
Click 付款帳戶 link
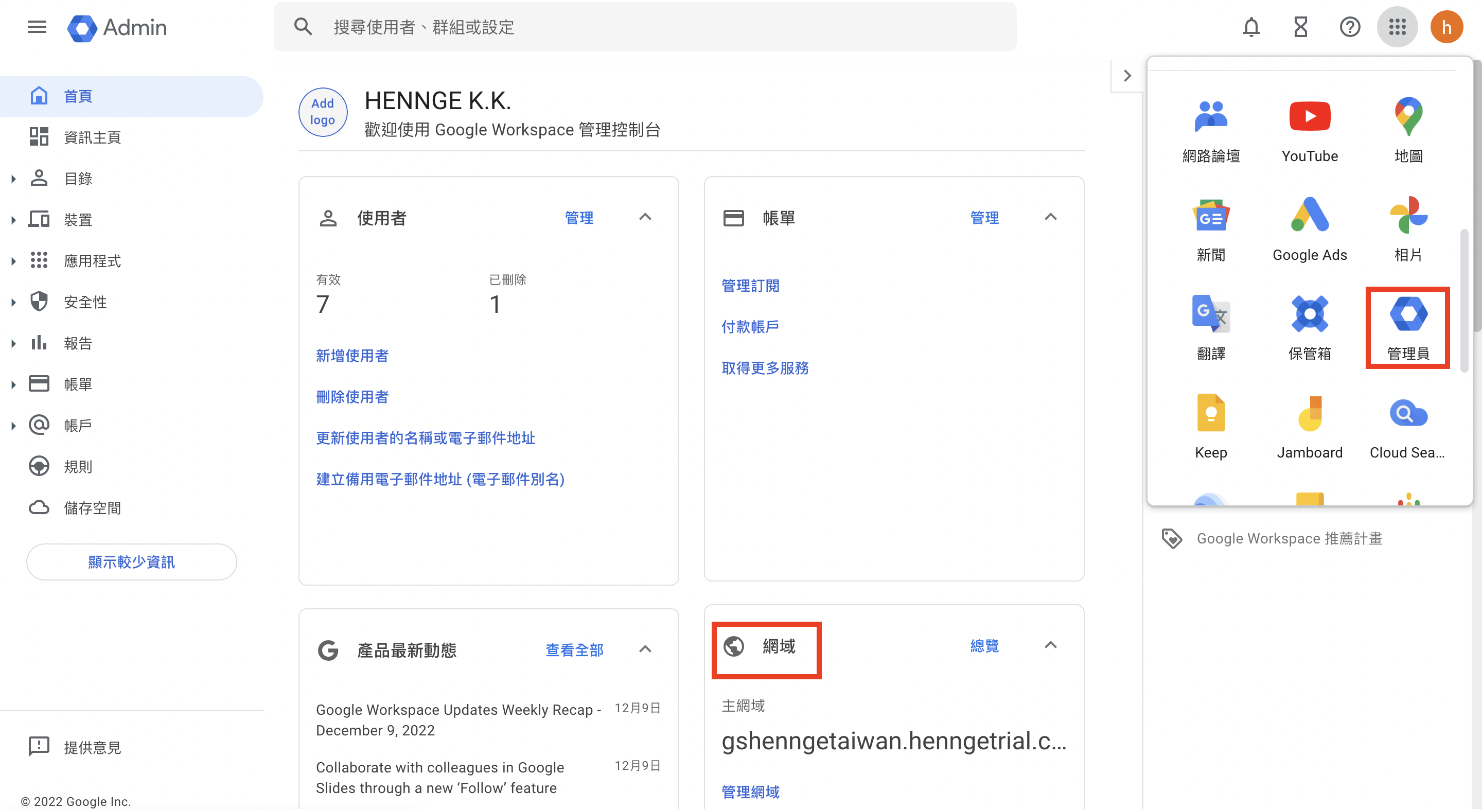tap(750, 327)
